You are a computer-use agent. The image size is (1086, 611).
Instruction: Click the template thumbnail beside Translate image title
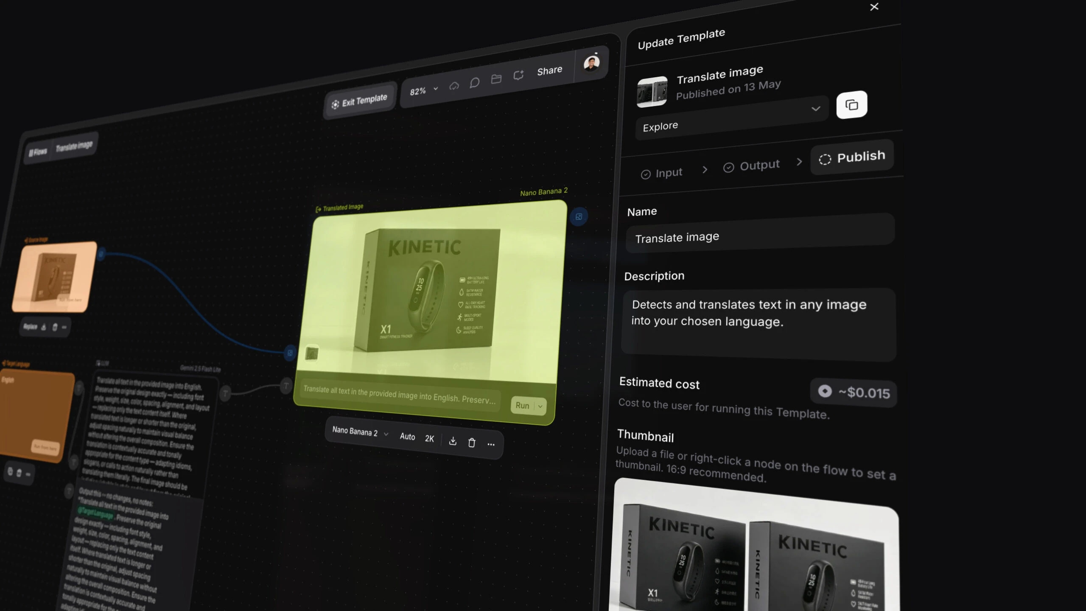(652, 91)
